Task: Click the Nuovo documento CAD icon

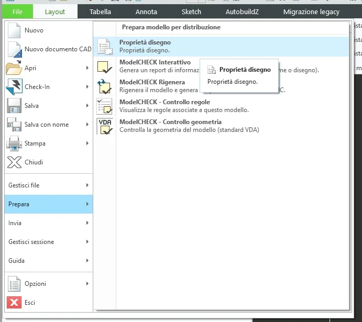Action: 14,49
